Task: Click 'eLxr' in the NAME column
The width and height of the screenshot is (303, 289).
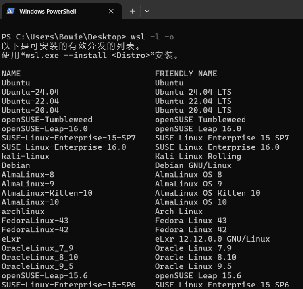Action: coord(11,239)
